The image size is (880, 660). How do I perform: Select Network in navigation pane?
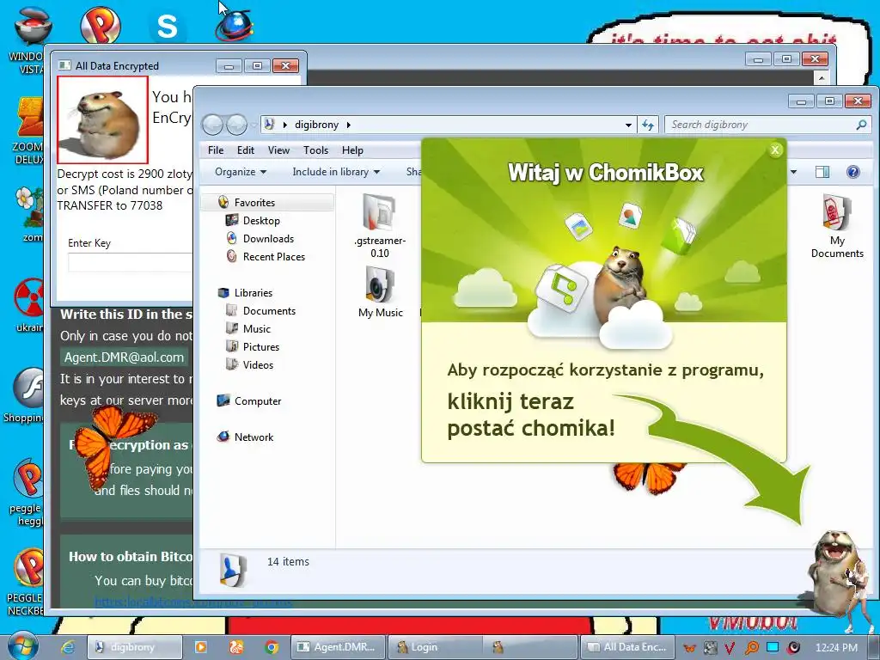[254, 437]
